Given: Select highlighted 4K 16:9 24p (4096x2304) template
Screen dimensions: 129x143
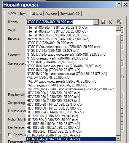Looking at the screenshot, I should (x=71, y=139).
